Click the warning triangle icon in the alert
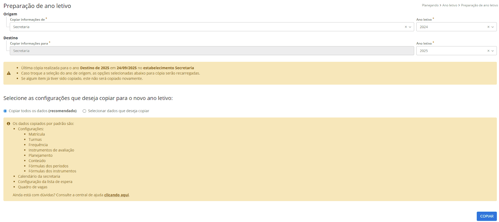The width and height of the screenshot is (499, 222). pyautogui.click(x=9, y=73)
